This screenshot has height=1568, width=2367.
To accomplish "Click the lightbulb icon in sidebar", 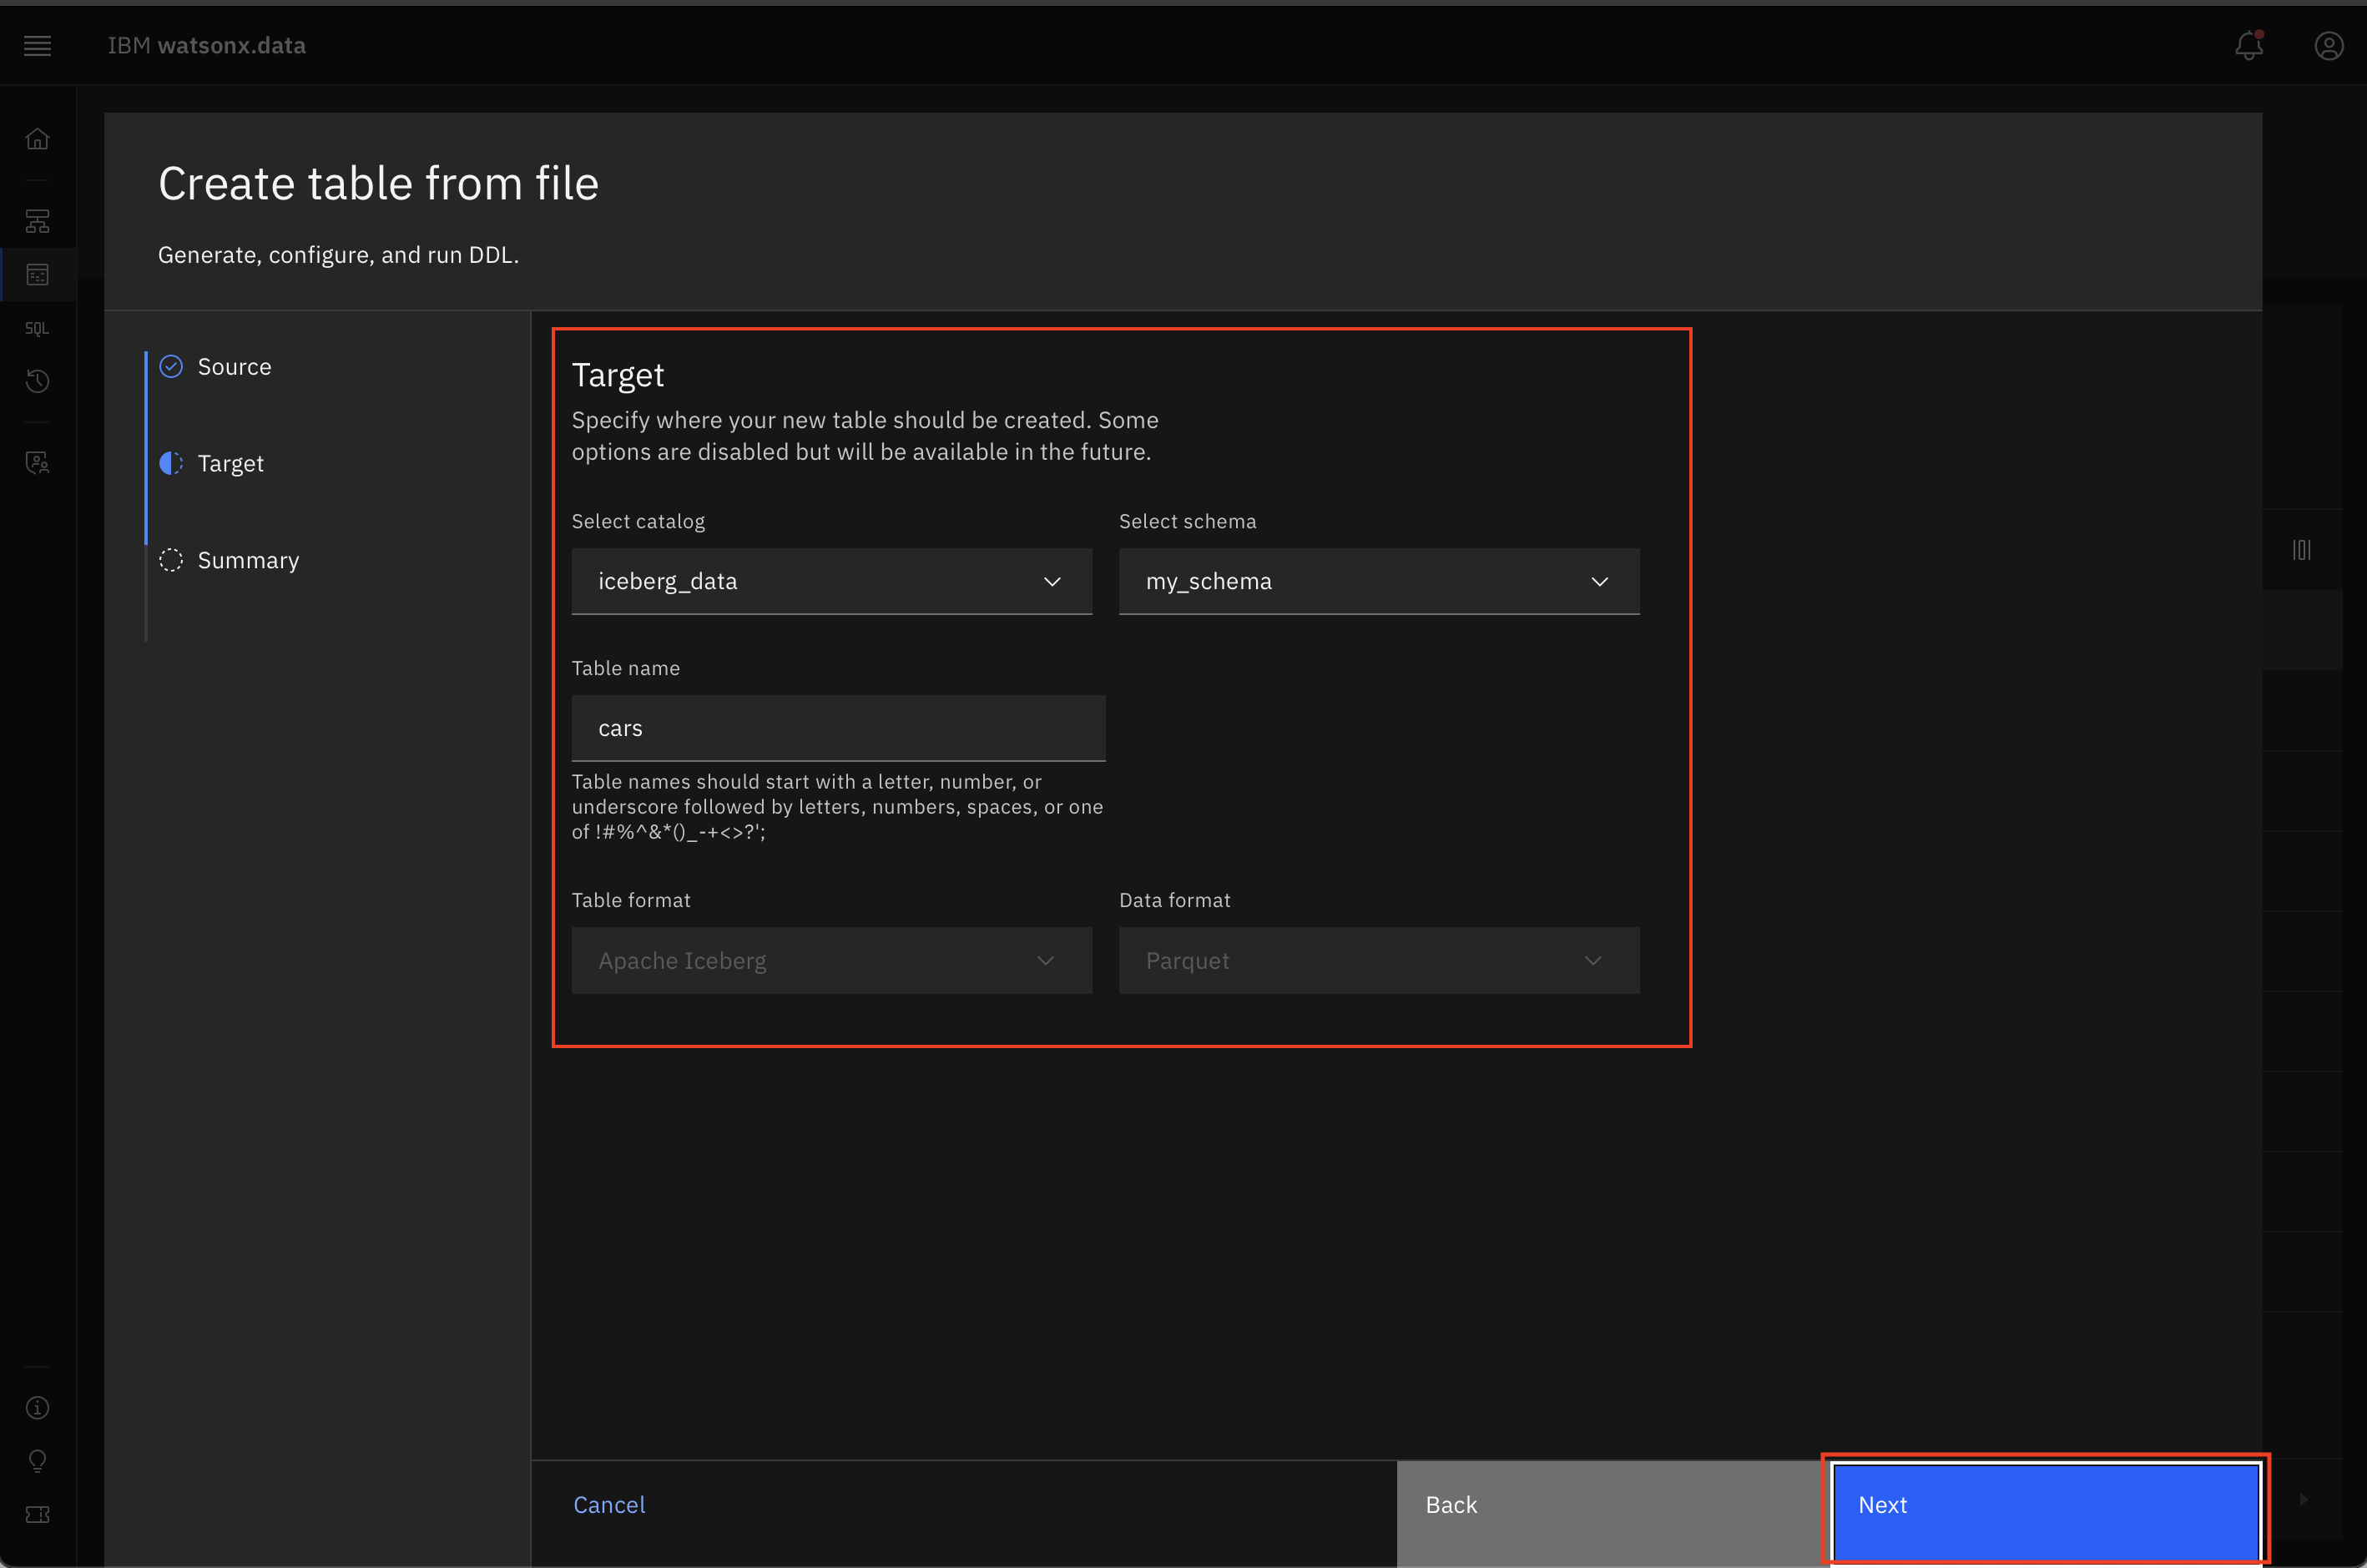I will point(37,1461).
